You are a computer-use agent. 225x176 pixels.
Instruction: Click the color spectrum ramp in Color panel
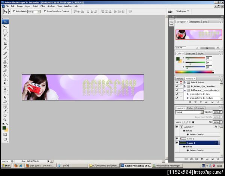[195, 72]
